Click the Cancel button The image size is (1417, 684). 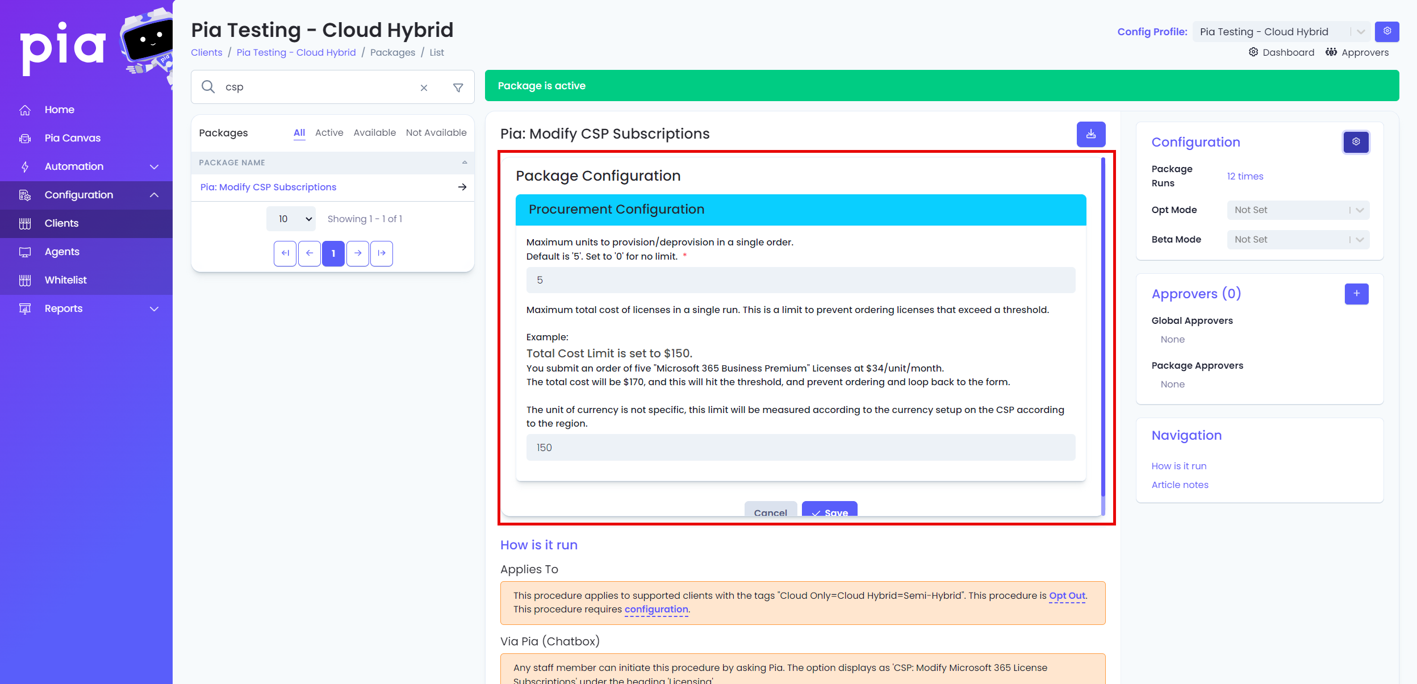(x=771, y=510)
